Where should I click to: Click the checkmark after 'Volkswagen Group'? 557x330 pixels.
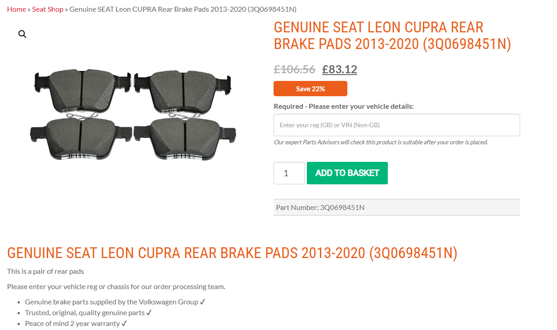[x=202, y=302]
